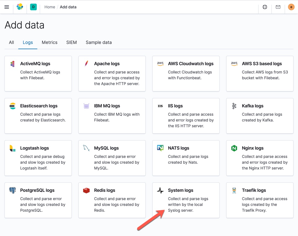The height and width of the screenshot is (236, 298).
Task: Open the Nginx logs title
Action: click(252, 148)
